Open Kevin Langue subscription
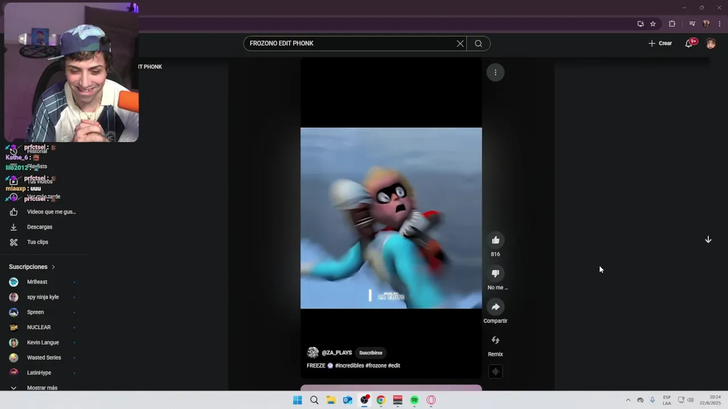This screenshot has height=409, width=728. 43,343
